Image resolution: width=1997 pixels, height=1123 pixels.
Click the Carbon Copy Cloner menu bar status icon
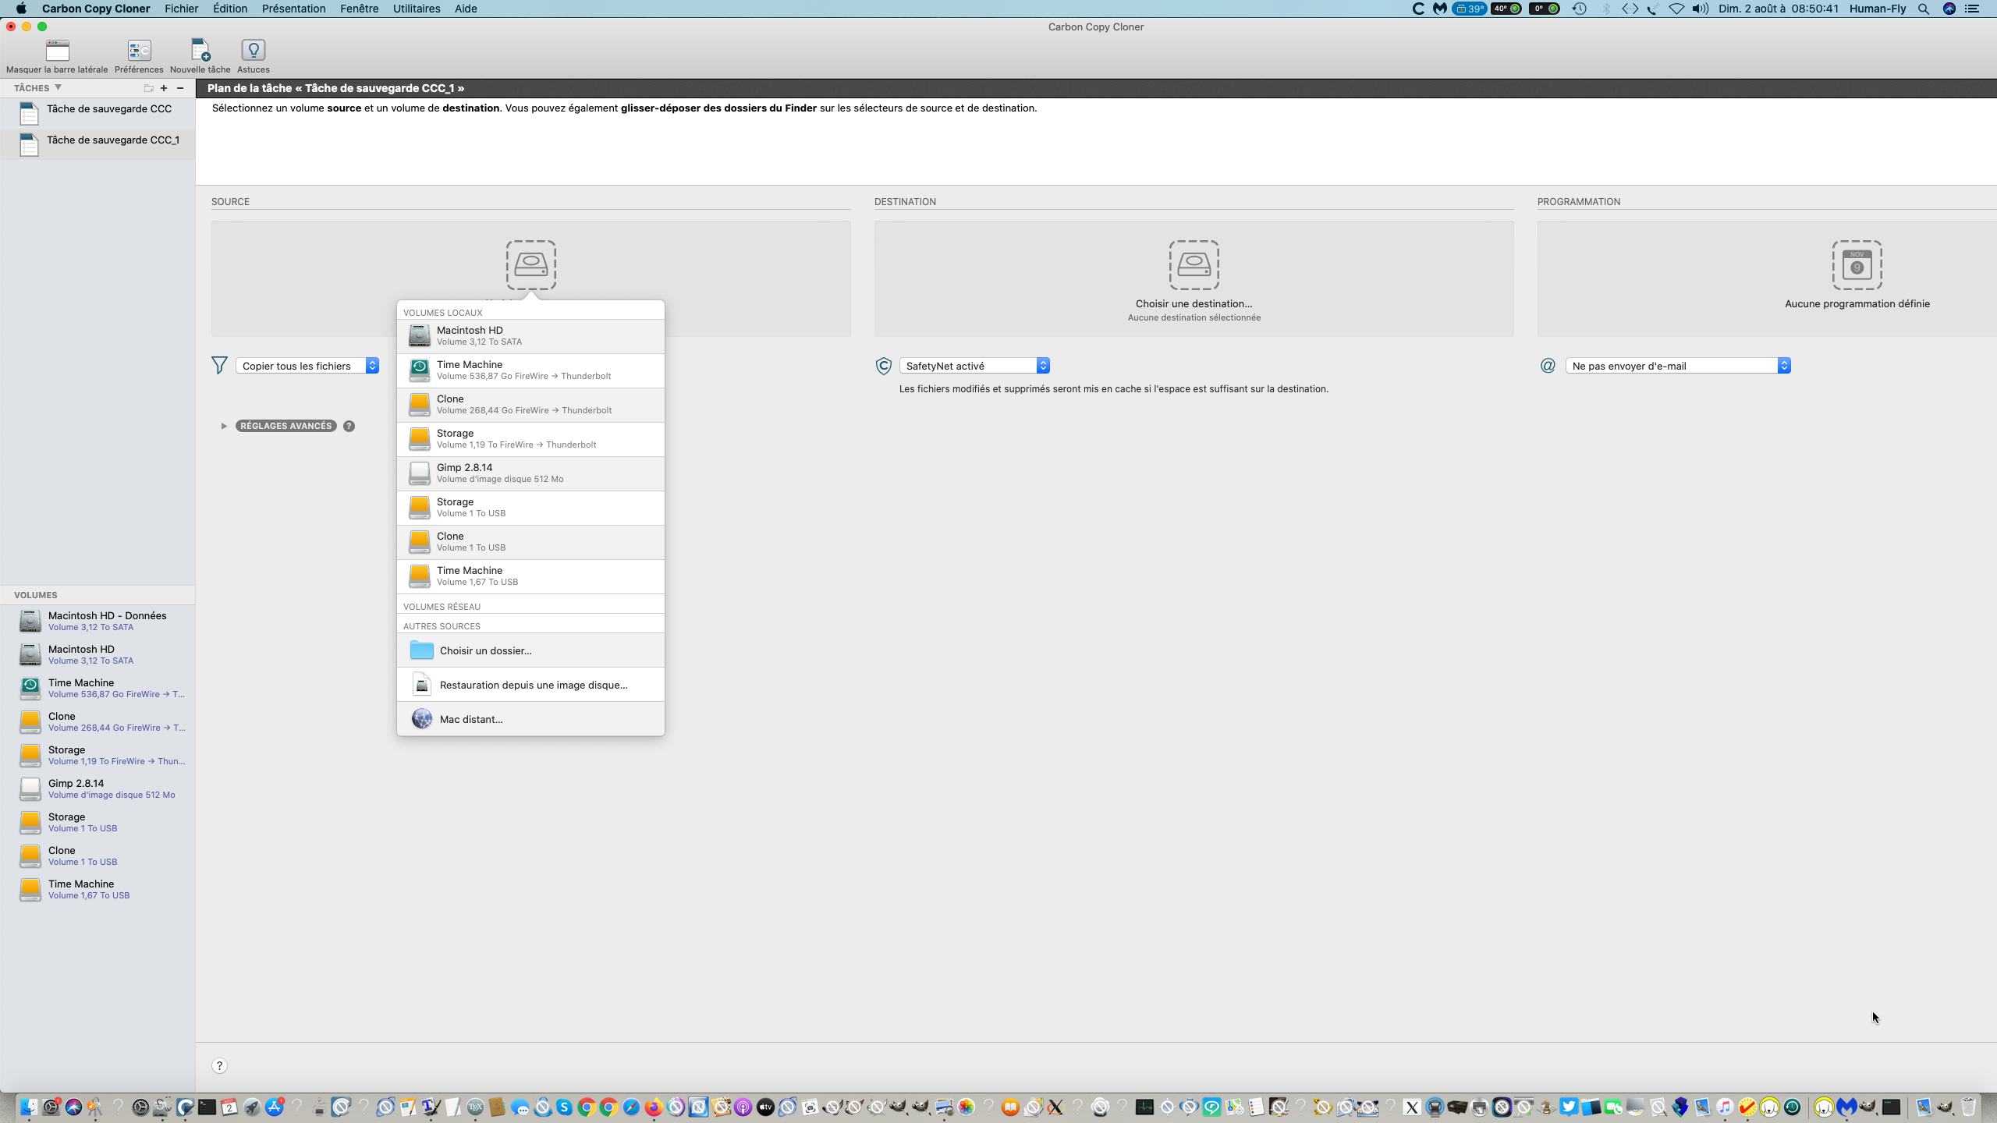(x=1418, y=9)
